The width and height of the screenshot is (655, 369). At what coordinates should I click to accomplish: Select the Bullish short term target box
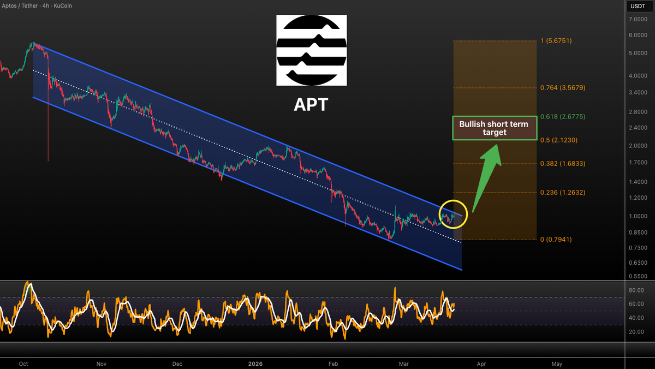coord(495,128)
